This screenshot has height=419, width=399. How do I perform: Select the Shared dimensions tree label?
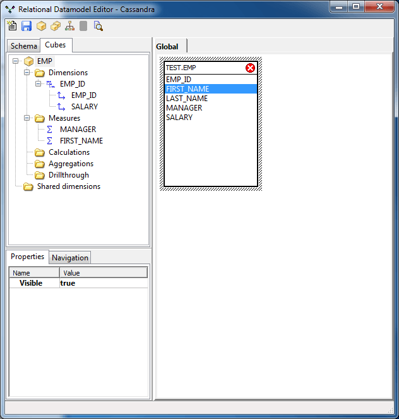click(x=69, y=186)
